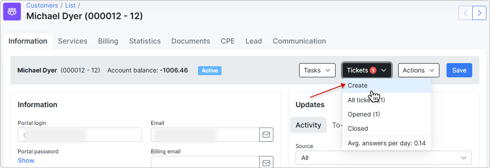The height and width of the screenshot is (168, 490).
Task: Go to previous customer arrow
Action: click(x=465, y=13)
